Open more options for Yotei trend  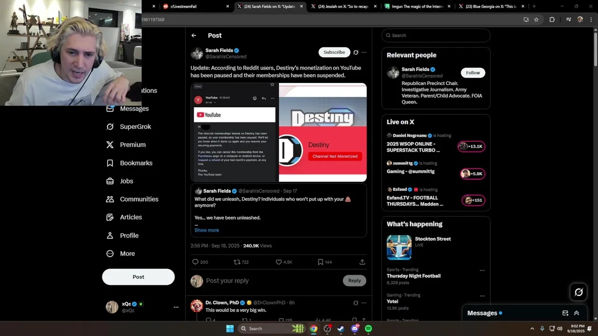482,296
